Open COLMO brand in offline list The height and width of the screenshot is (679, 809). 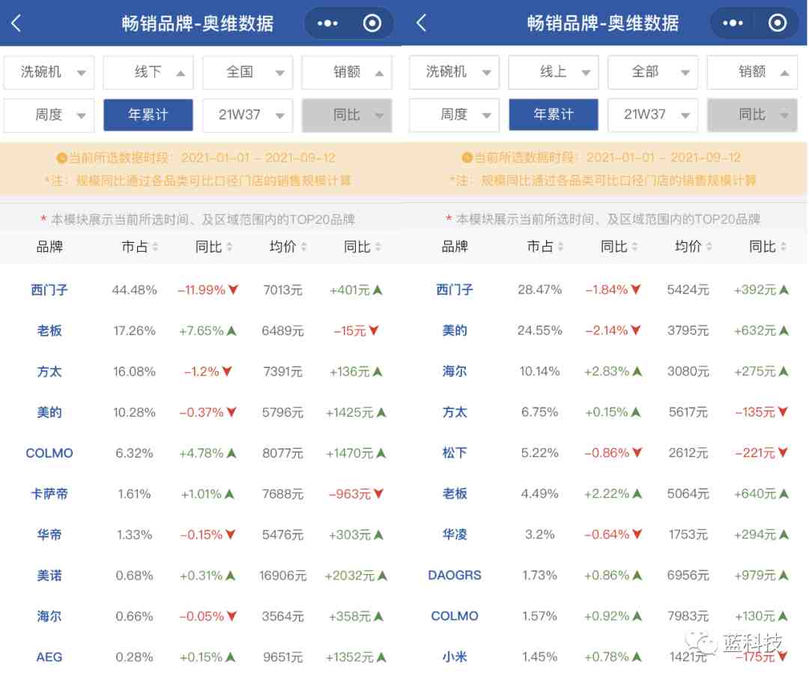coord(49,453)
